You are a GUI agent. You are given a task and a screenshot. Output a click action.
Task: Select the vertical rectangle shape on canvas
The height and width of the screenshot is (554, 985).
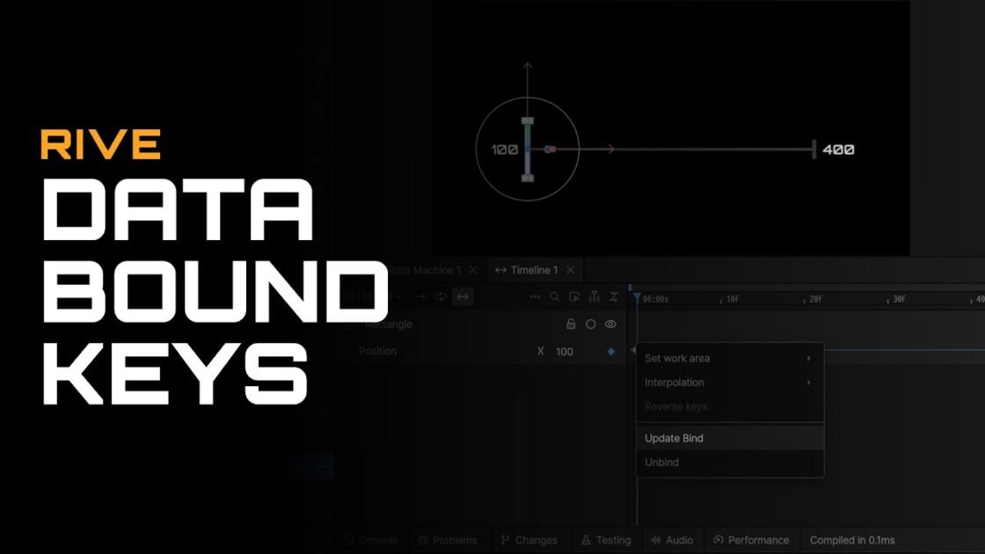[528, 149]
